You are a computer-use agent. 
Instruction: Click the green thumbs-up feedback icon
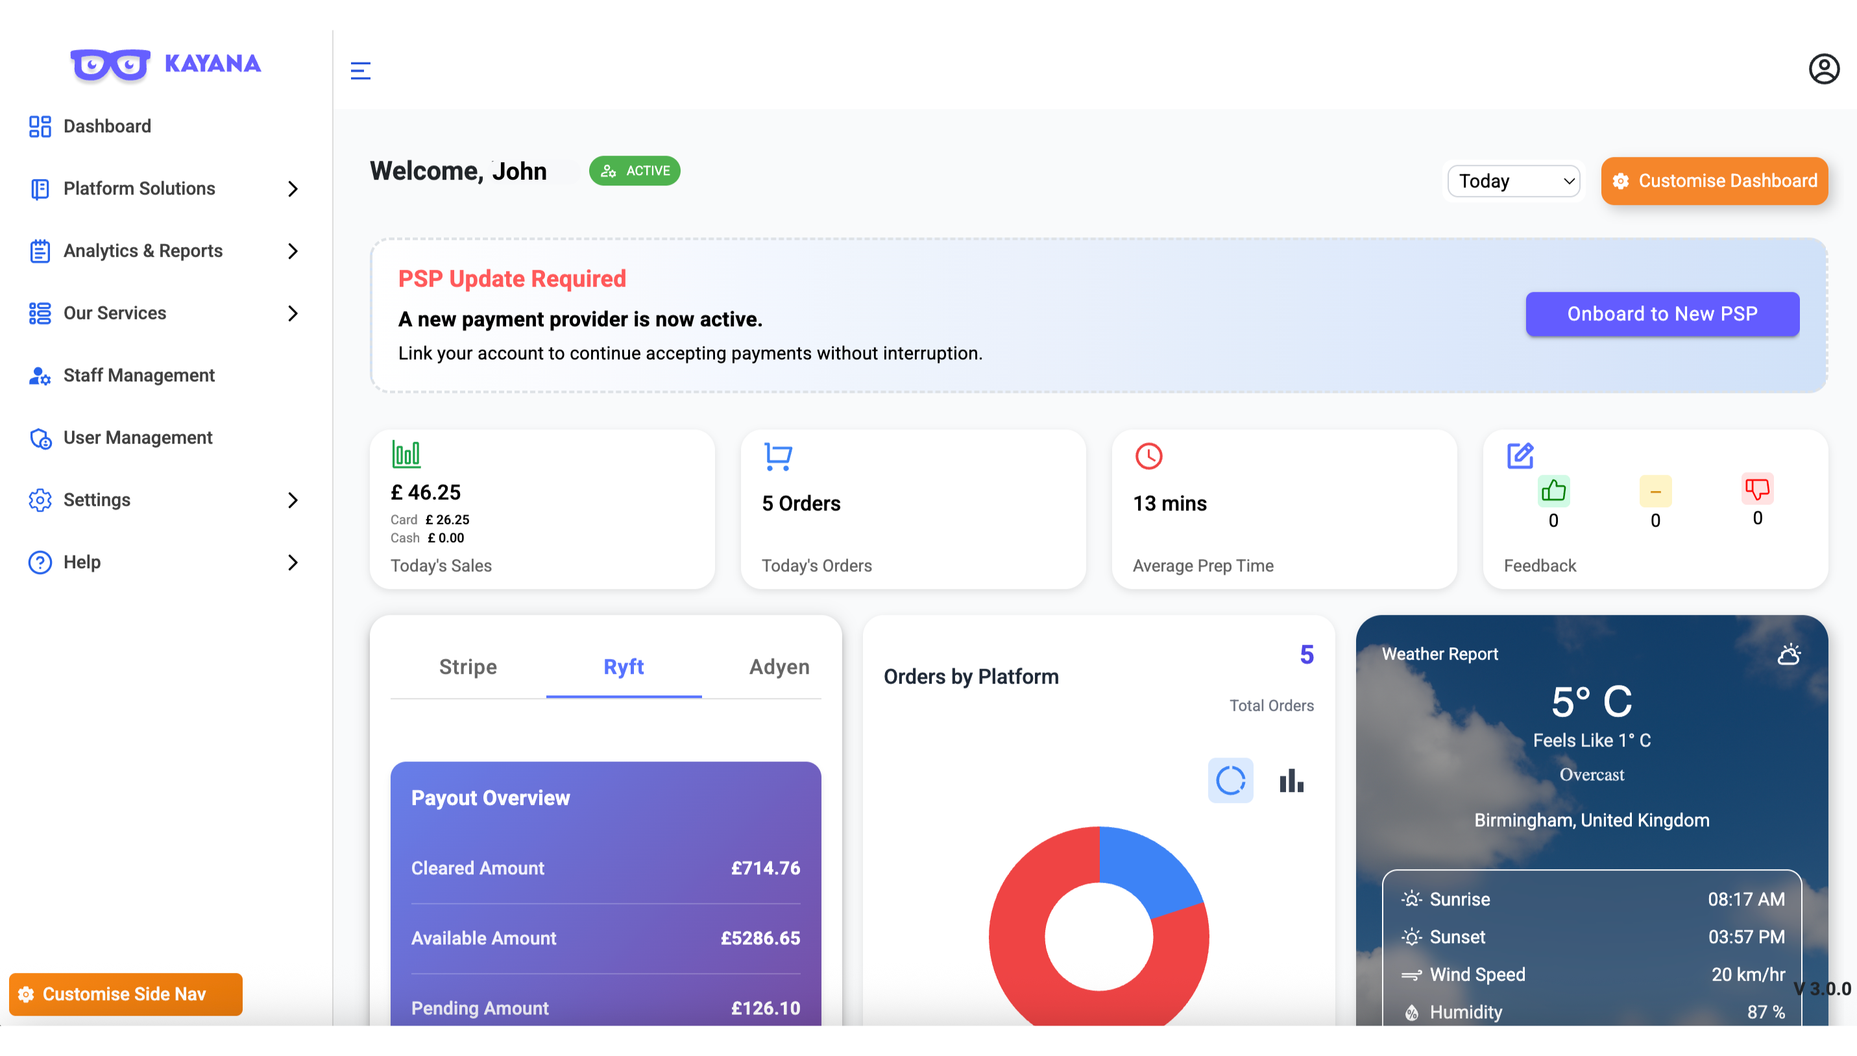1553,491
